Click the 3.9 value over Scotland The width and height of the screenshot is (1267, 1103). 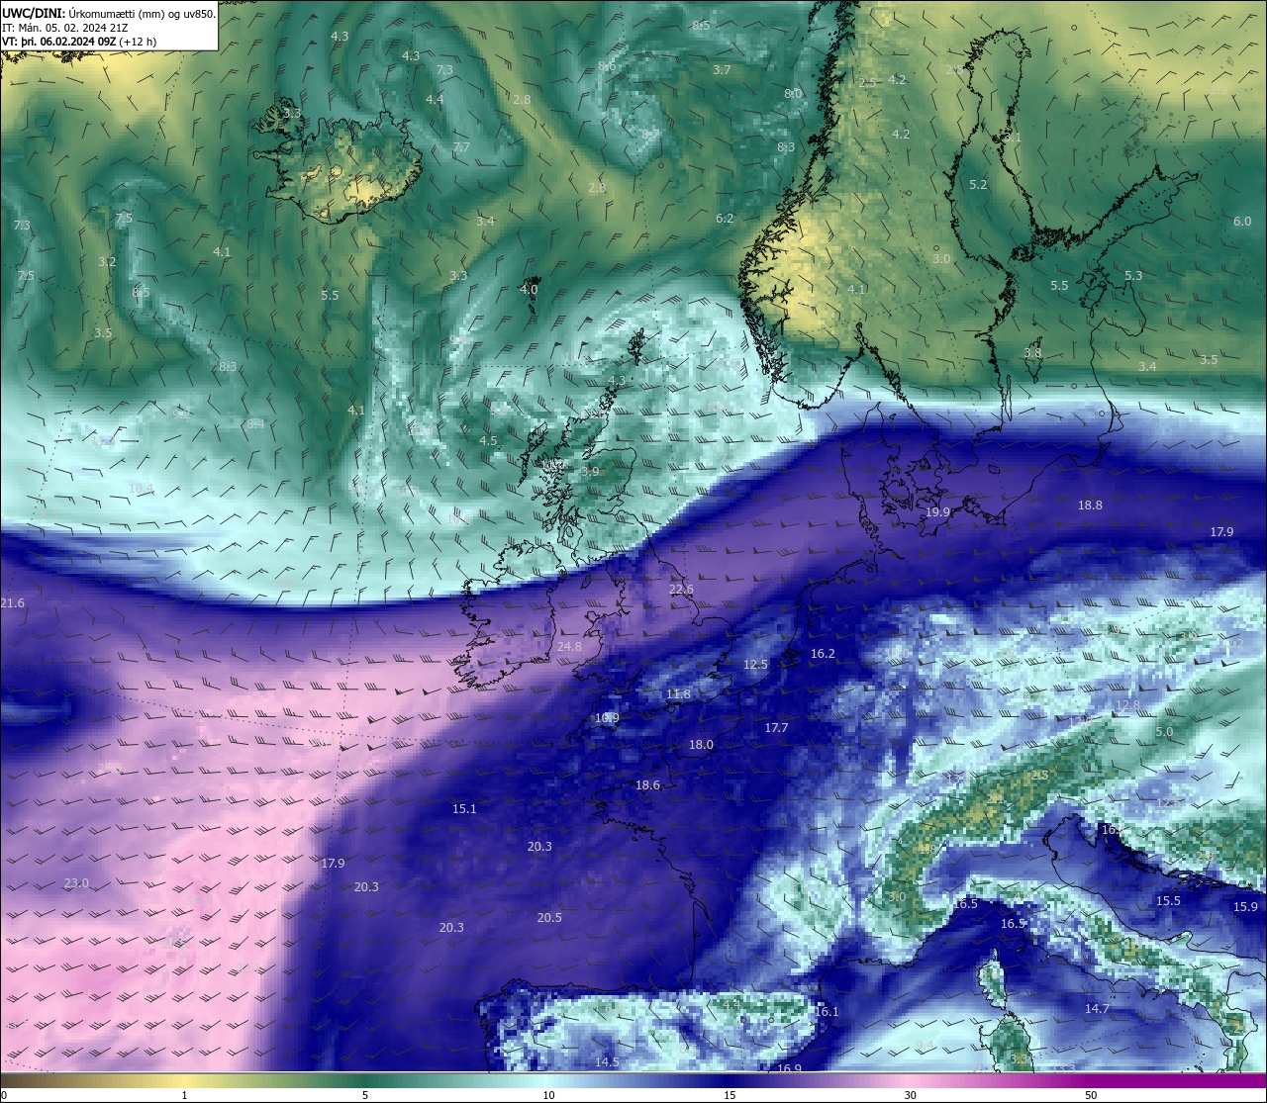click(x=590, y=473)
